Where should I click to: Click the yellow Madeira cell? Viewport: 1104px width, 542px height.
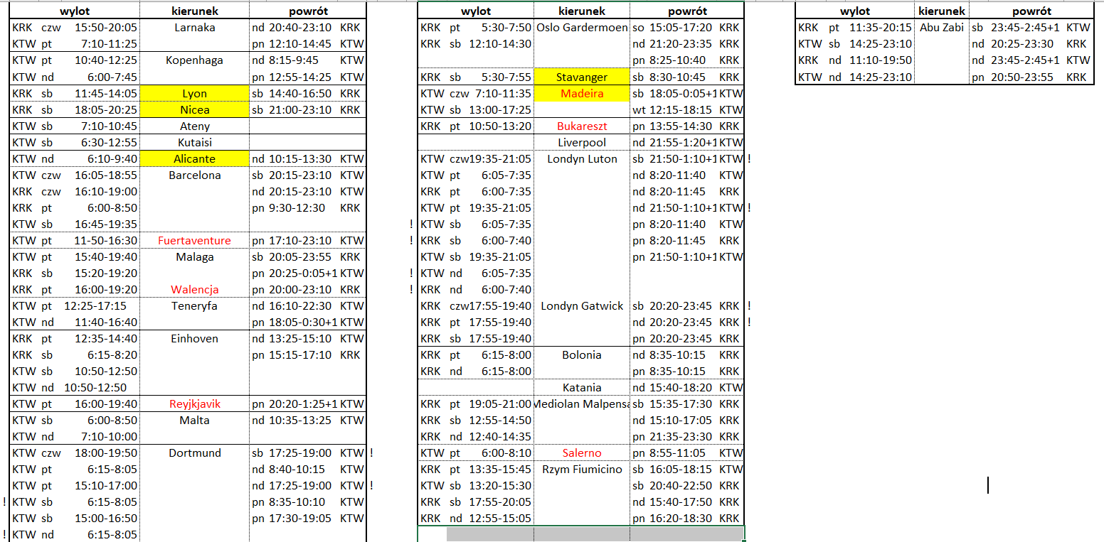pos(582,93)
